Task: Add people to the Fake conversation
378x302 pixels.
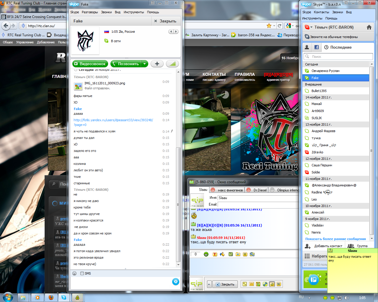Action: (157, 64)
